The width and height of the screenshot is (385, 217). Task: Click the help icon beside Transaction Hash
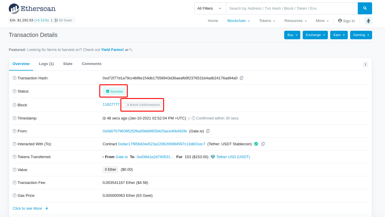pyautogui.click(x=14, y=78)
